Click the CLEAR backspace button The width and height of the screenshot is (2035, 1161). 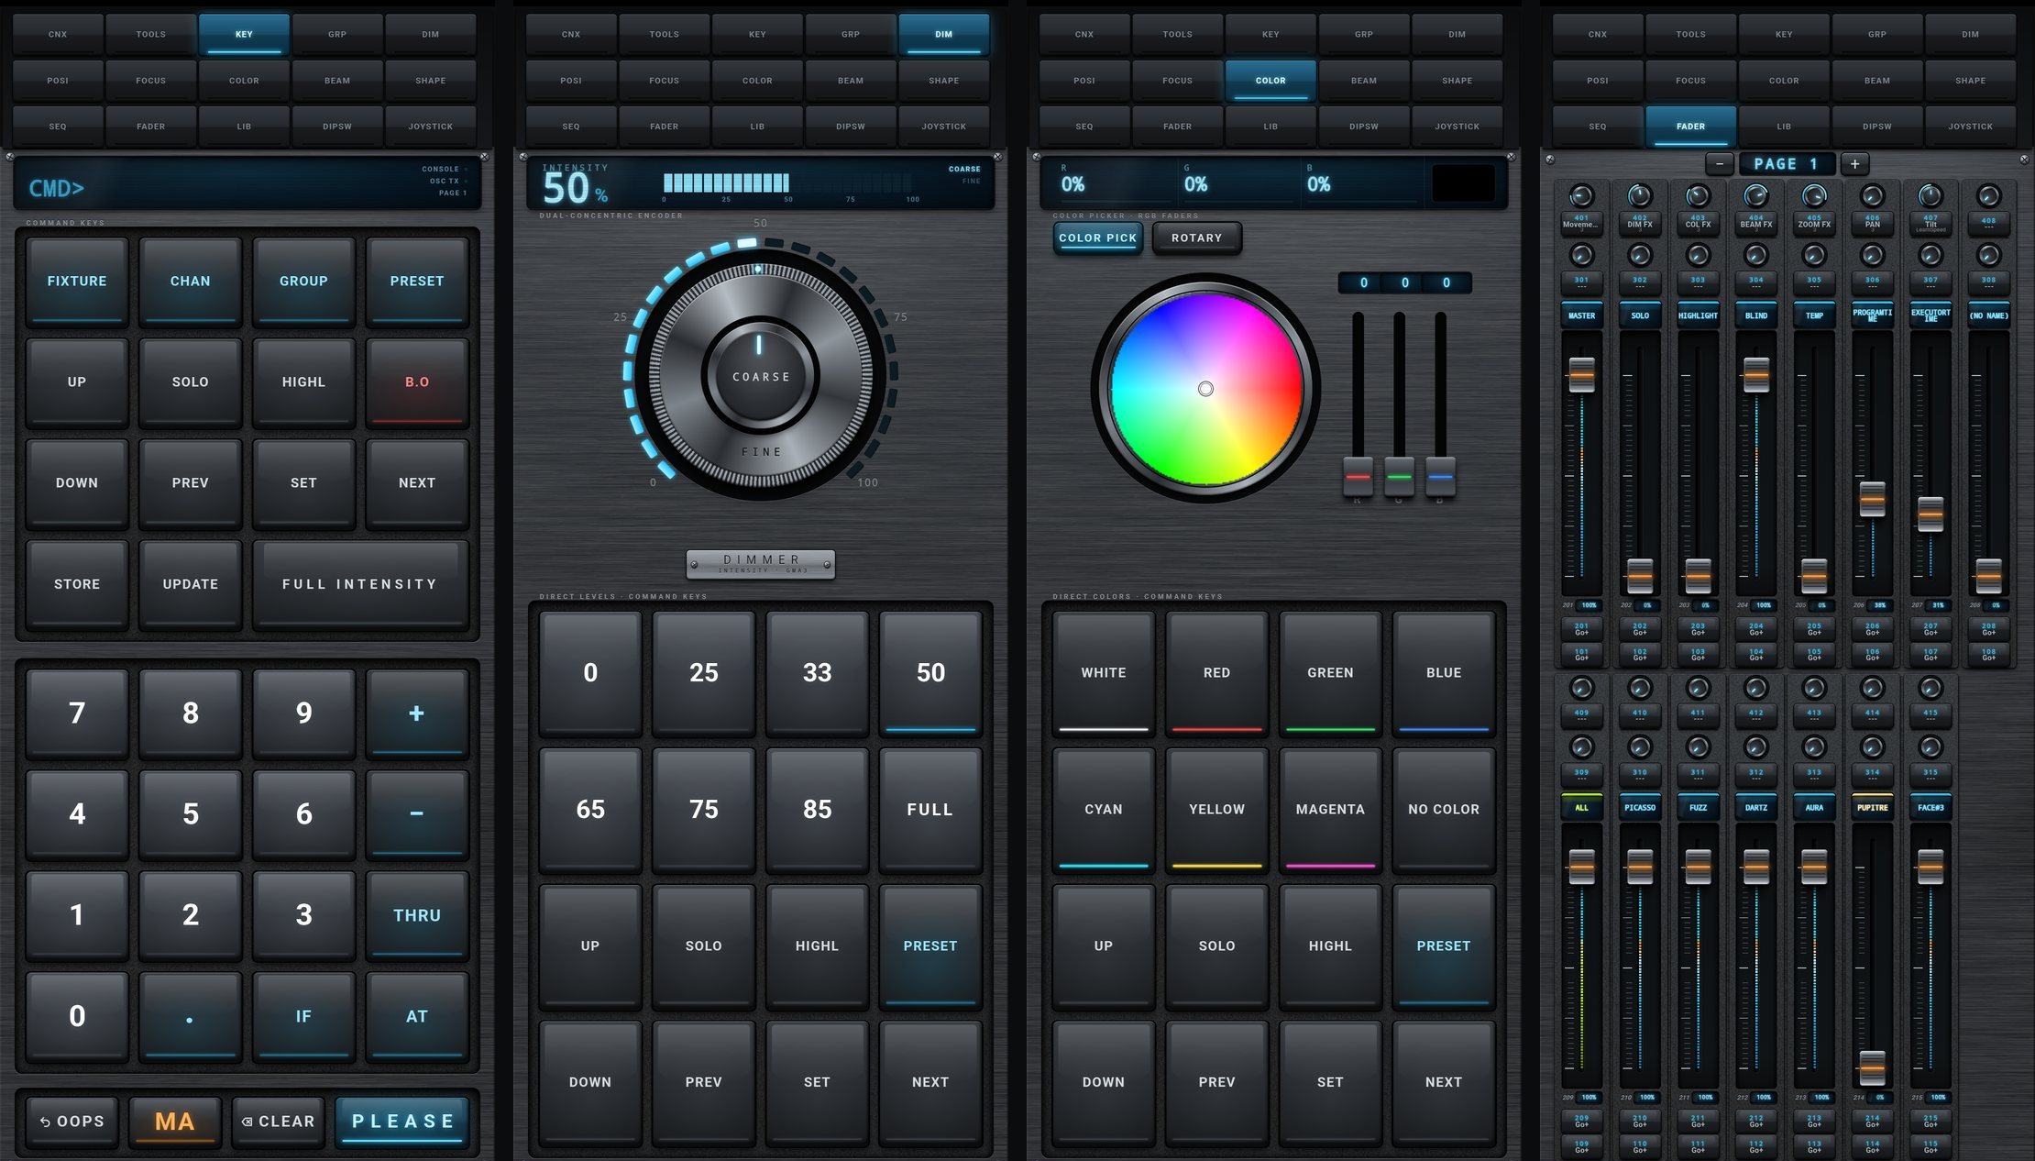[x=278, y=1122]
